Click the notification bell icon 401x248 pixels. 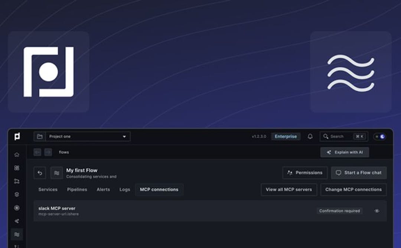[x=310, y=137]
